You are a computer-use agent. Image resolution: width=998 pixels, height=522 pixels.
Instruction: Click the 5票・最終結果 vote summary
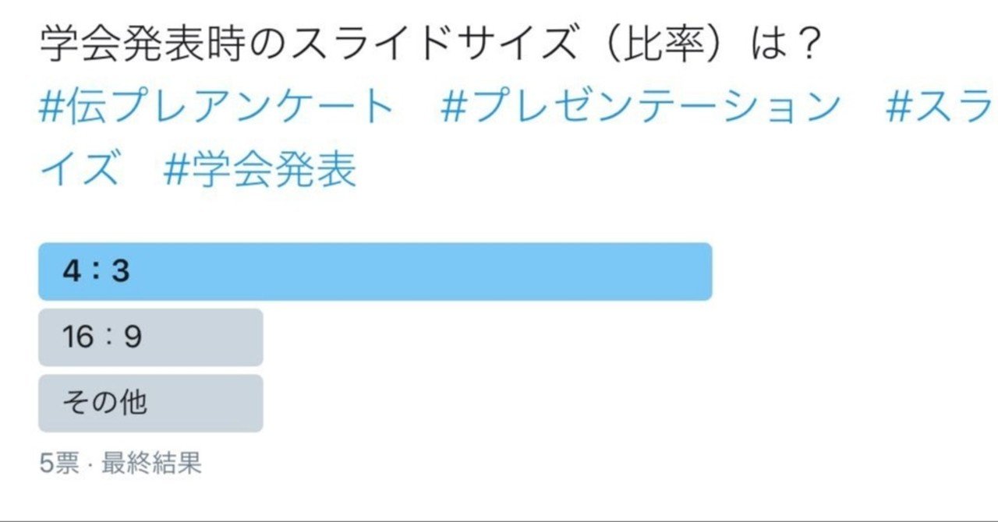[121, 461]
